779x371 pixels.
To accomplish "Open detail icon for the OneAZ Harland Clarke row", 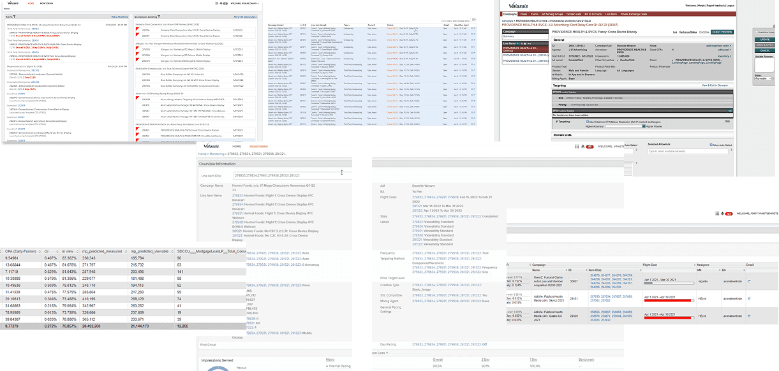I will pyautogui.click(x=749, y=281).
